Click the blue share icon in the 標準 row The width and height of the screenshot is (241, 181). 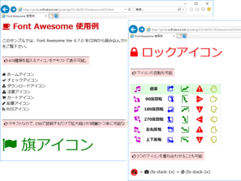pyautogui.click(x=170, y=89)
